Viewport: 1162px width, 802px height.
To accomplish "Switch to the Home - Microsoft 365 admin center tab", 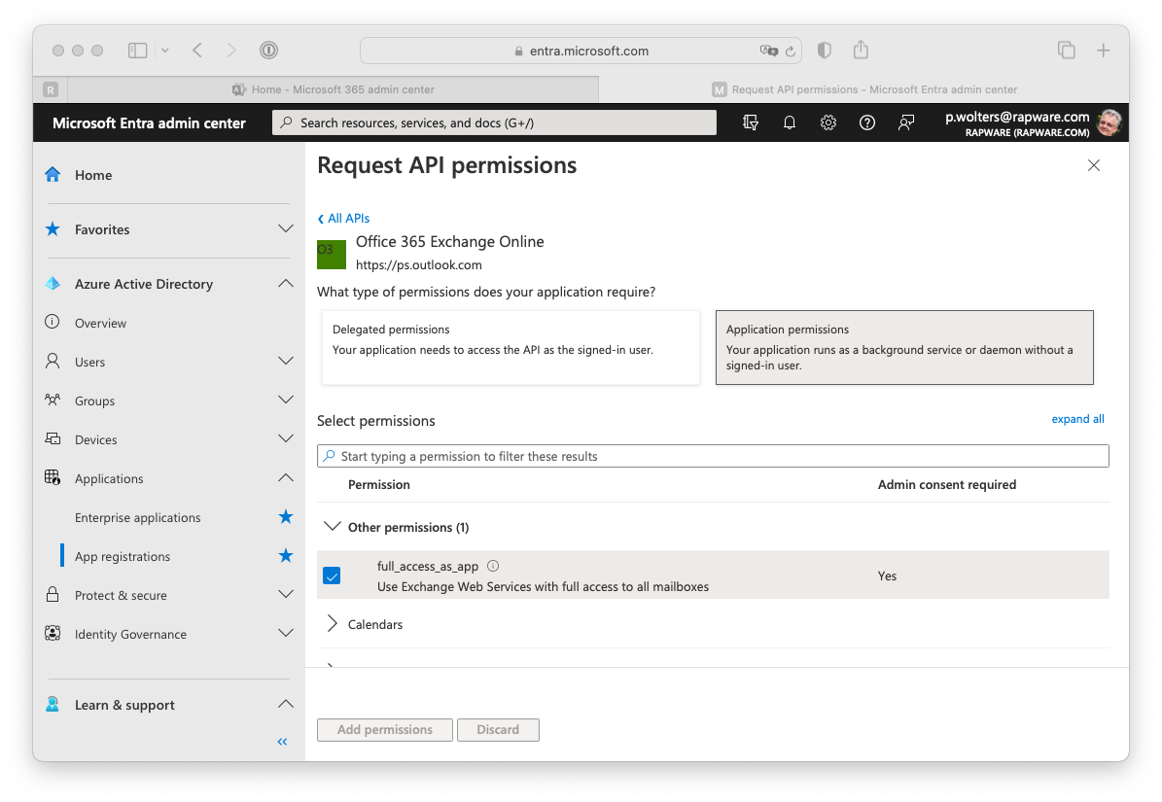I will [x=334, y=89].
